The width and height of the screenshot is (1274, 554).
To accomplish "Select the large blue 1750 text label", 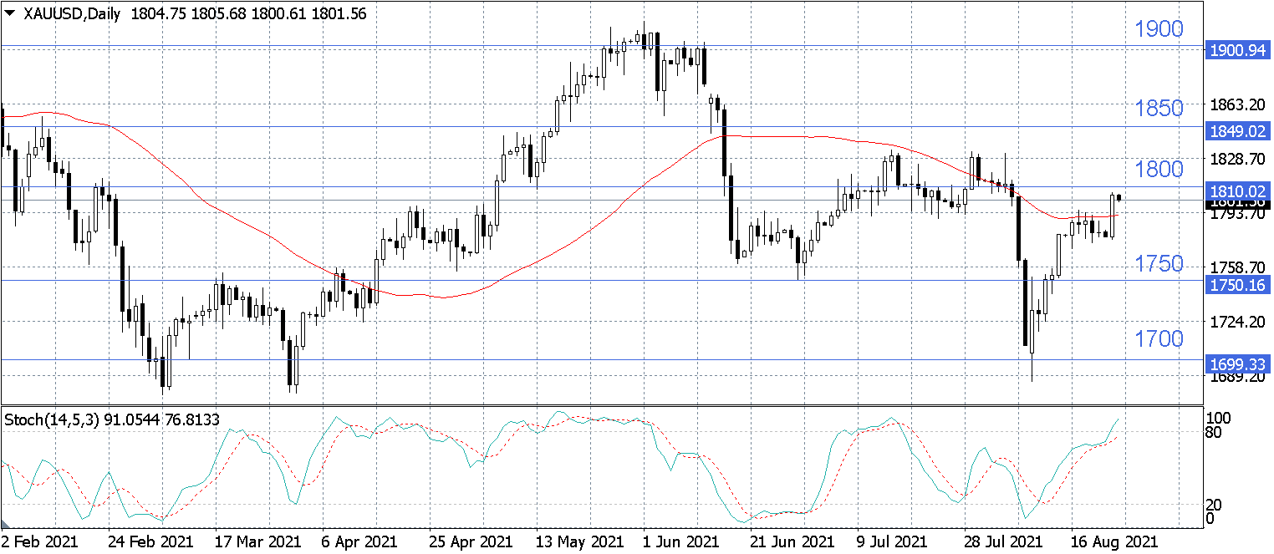I will tap(1159, 264).
